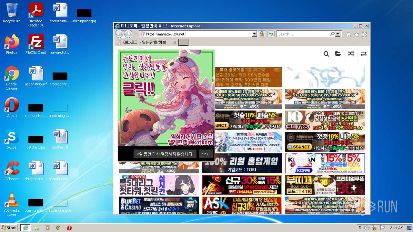Open a new blank tab
The width and height of the screenshot is (413, 232).
pos(183,43)
